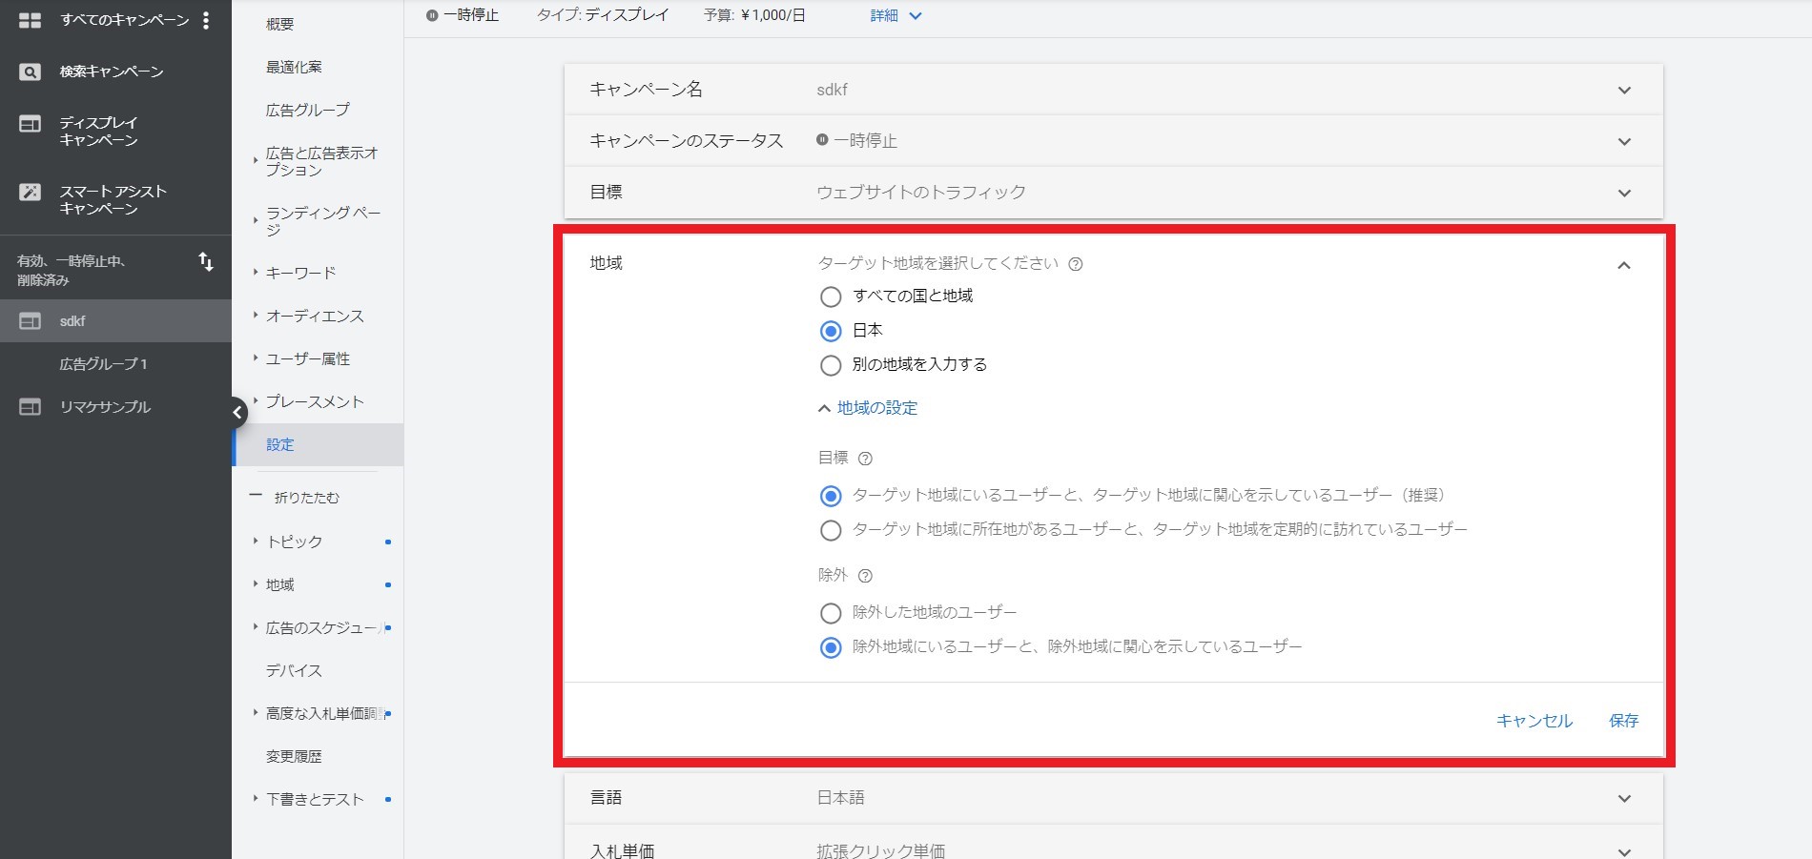Image resolution: width=1812 pixels, height=859 pixels.
Task: Select the スマートアシストキャンペーン icon
Action: coord(30,192)
